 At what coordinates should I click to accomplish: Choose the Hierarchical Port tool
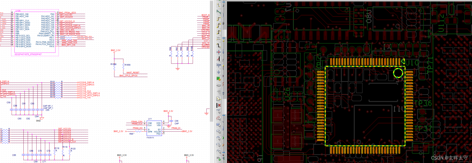tap(219, 85)
